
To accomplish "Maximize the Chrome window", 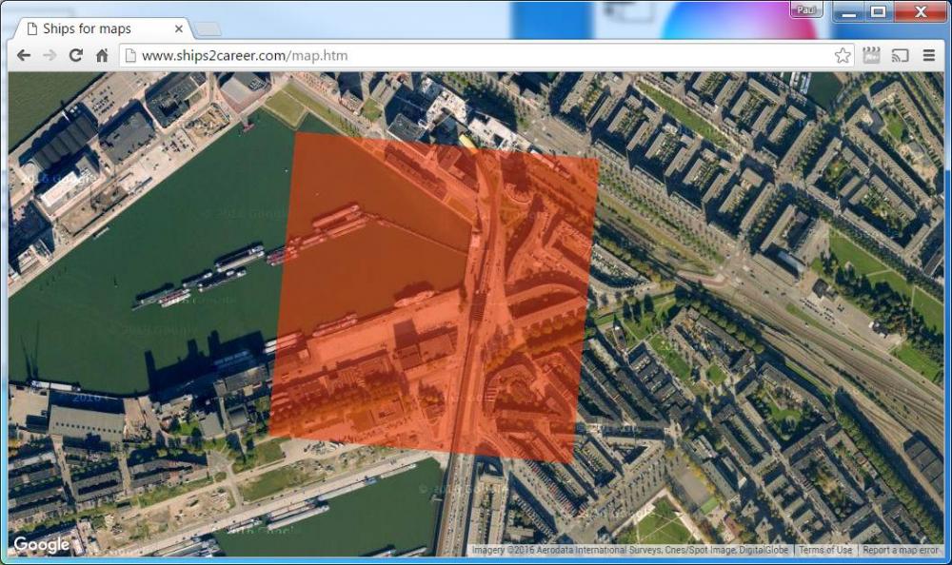I will [878, 11].
